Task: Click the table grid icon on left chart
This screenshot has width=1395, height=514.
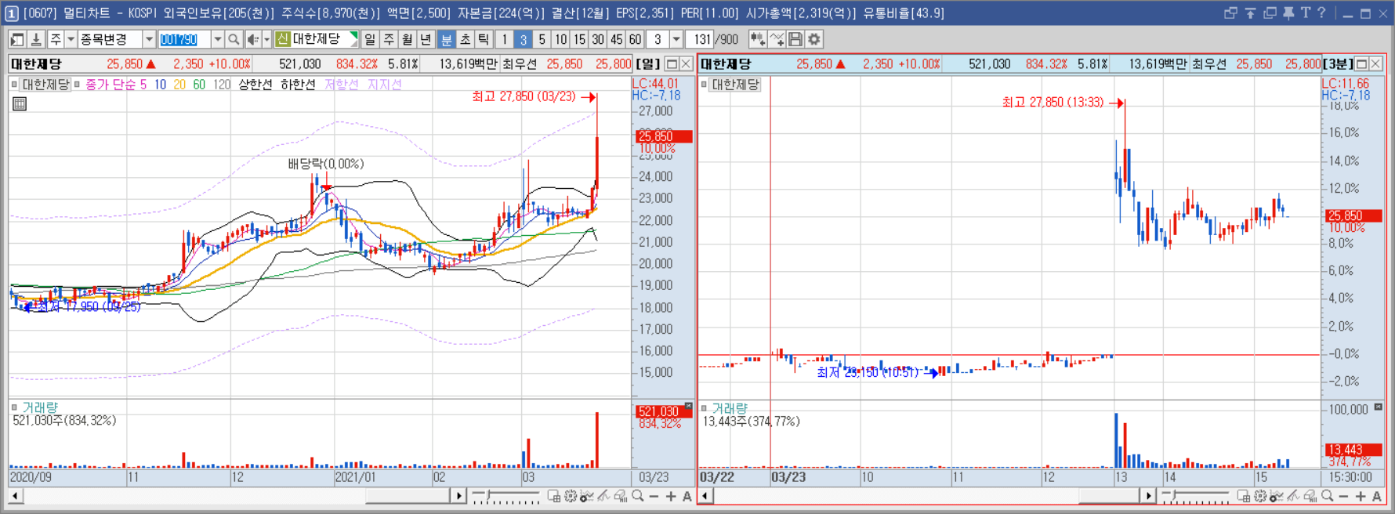Action: 20,103
